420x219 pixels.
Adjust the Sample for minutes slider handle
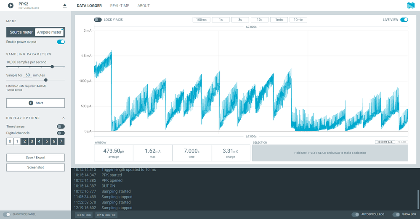coord(46,80)
